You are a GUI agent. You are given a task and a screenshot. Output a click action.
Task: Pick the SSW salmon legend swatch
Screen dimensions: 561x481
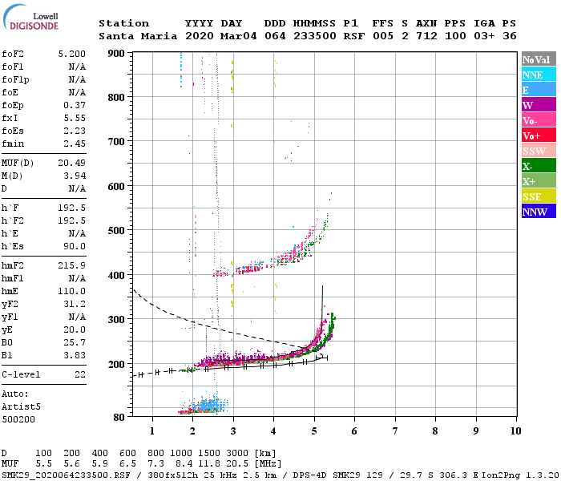tap(539, 151)
